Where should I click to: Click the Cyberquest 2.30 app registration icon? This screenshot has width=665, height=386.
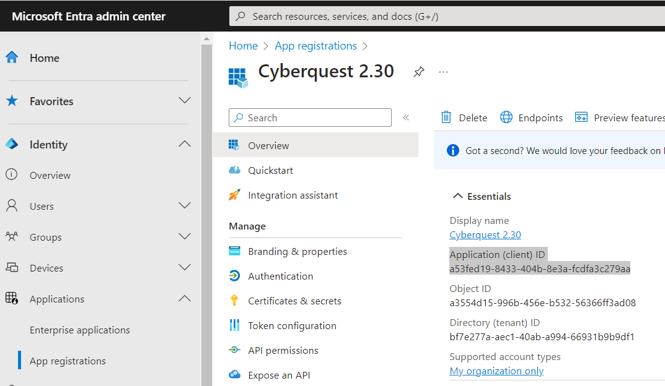[x=238, y=78]
